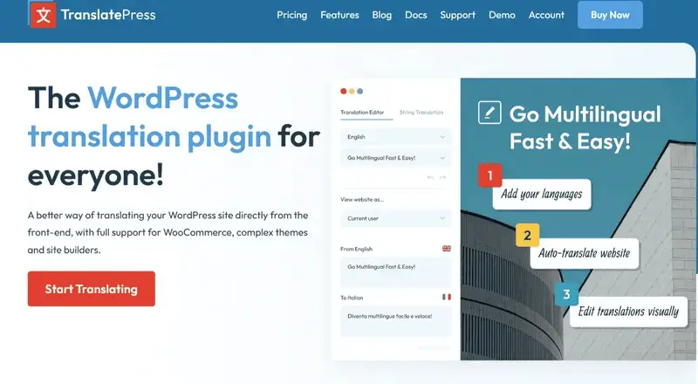Click the Edit translations visually card
The width and height of the screenshot is (698, 384).
[x=628, y=312]
